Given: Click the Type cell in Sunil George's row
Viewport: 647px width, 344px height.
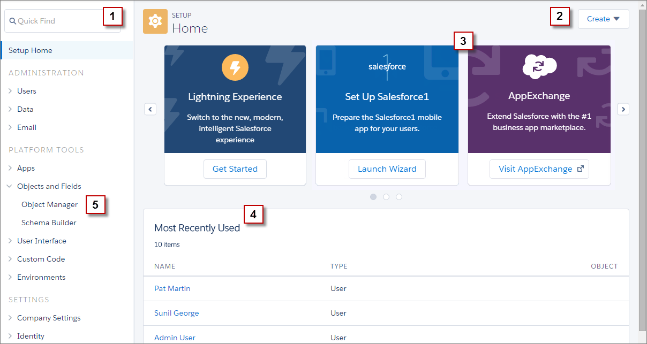Looking at the screenshot, I should (338, 313).
